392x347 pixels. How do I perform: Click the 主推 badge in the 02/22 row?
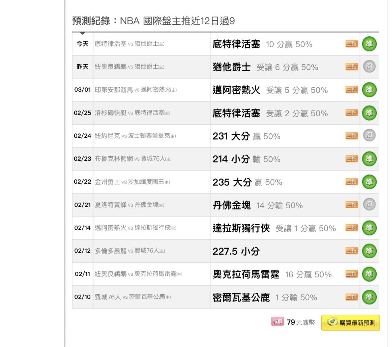(352, 182)
